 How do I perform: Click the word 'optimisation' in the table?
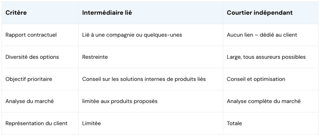coord(269,79)
